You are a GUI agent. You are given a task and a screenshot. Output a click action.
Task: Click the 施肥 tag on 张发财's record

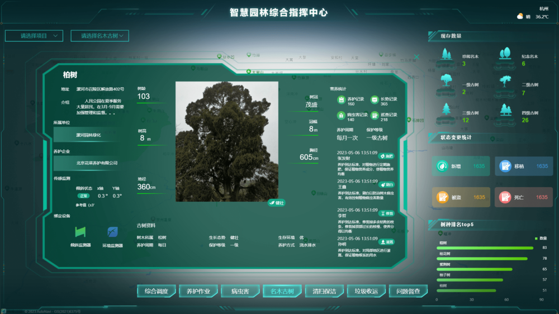pos(386,156)
